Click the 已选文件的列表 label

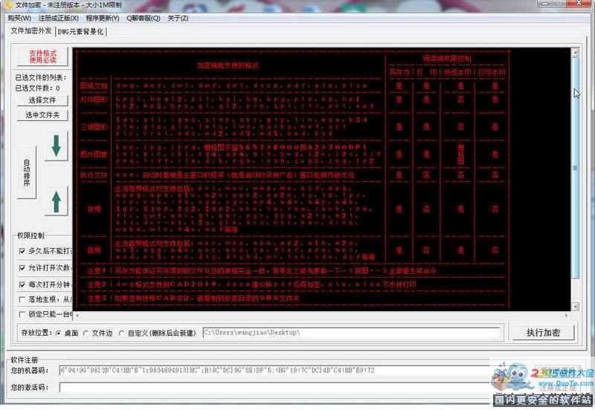(x=41, y=77)
